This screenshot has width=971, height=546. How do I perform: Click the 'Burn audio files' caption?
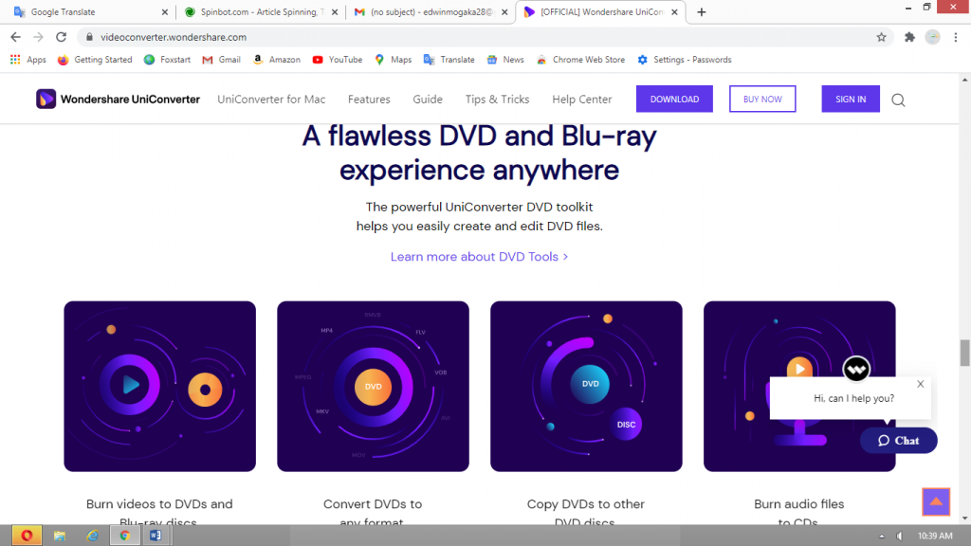[798, 504]
